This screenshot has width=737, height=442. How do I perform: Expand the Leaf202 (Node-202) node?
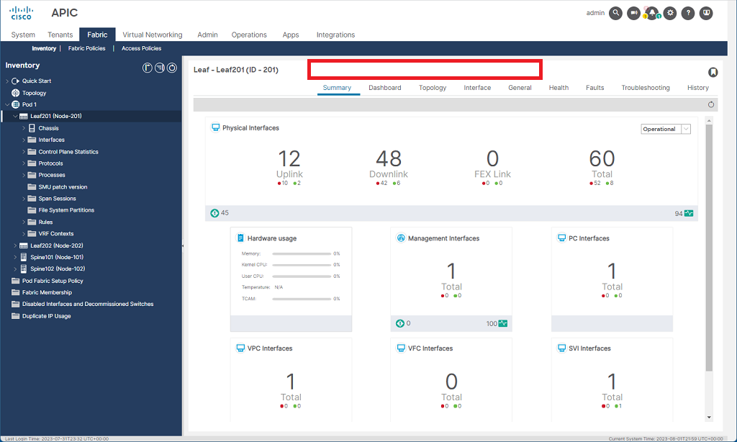(x=15, y=245)
